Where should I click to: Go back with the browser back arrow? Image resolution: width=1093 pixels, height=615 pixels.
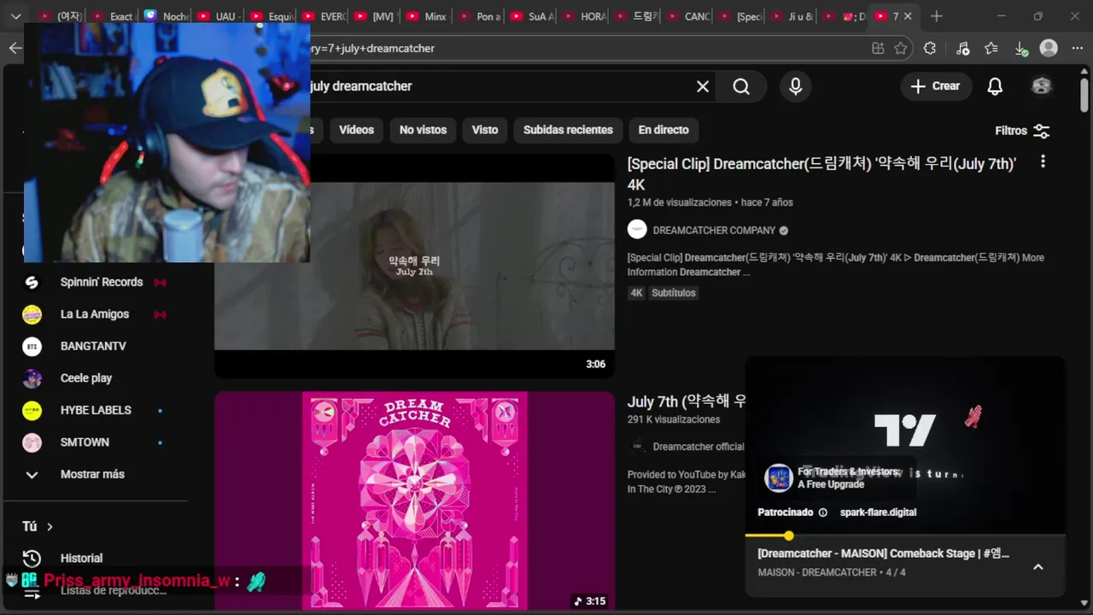15,48
